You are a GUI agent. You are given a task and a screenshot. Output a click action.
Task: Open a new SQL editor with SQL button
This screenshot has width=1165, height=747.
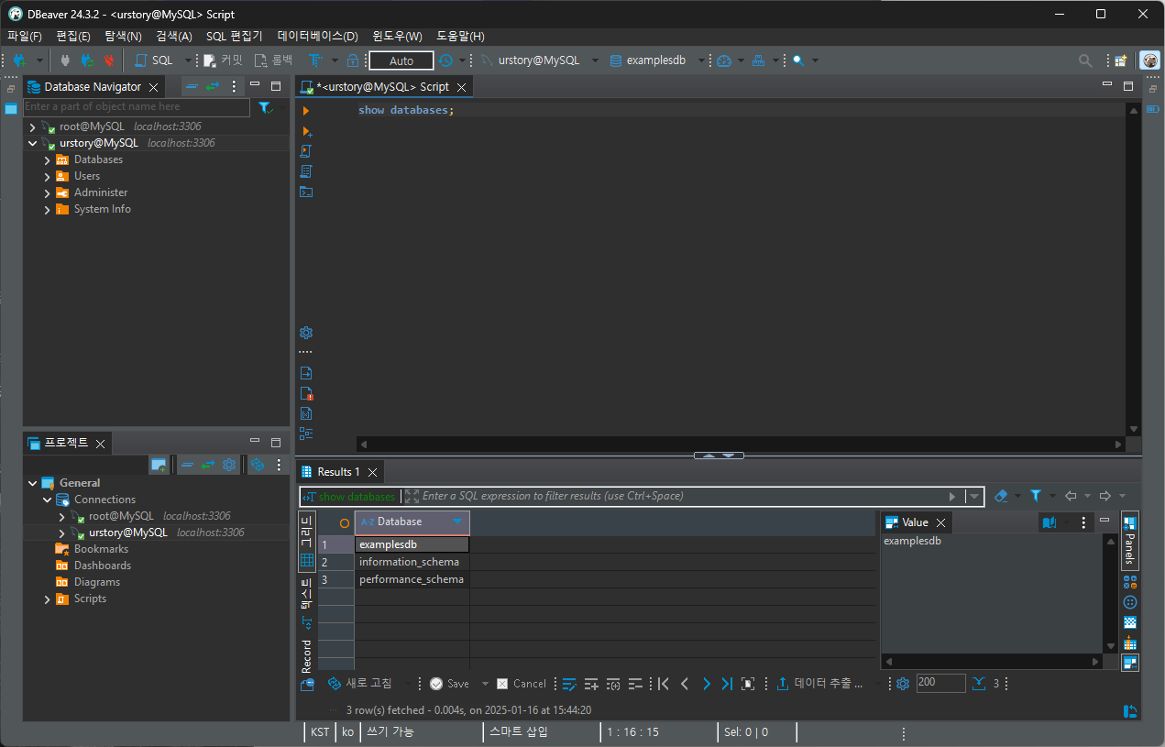point(154,60)
